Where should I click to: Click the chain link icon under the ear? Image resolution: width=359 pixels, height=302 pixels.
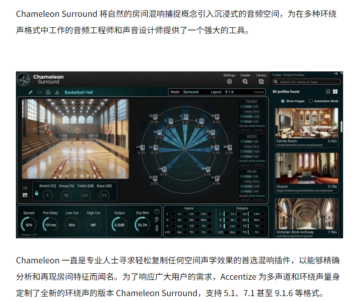click(157, 228)
